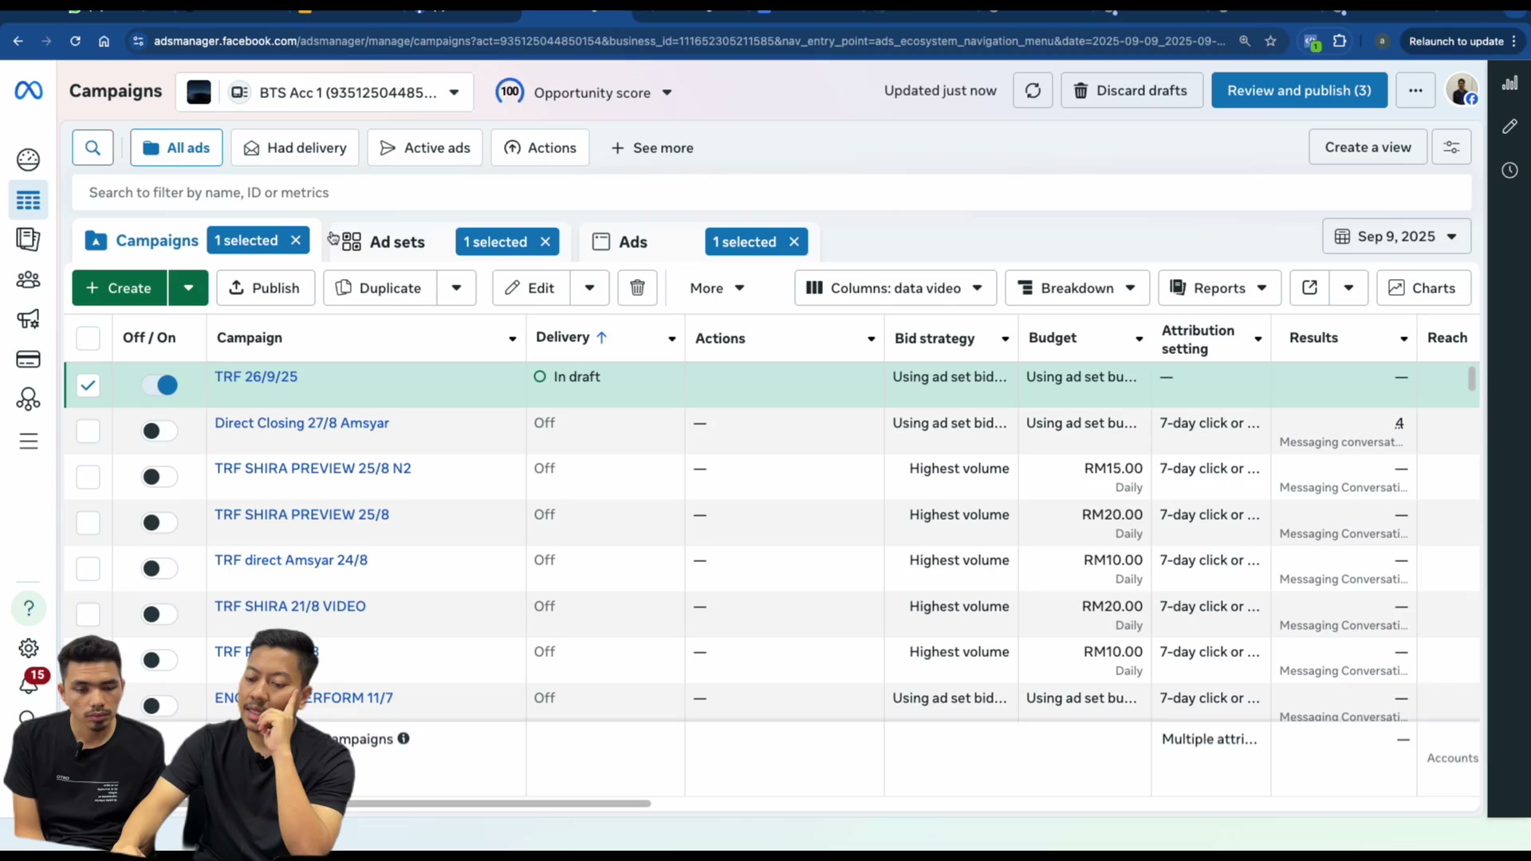Turn on TRF SHIRA PREVIEW 25/8 N2 switch
The image size is (1531, 861).
pos(159,478)
